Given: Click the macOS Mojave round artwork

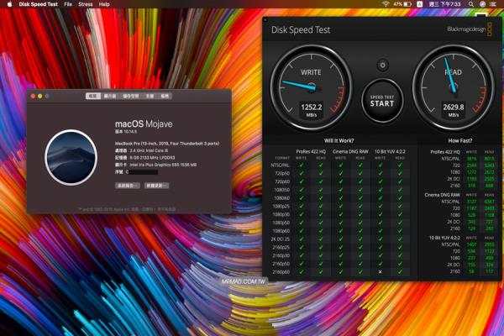Looking at the screenshot, I should pyautogui.click(x=71, y=157).
